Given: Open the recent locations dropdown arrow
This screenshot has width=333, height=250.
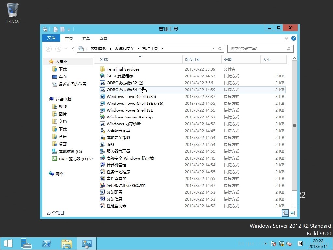Looking at the screenshot, I should click(x=66, y=49).
